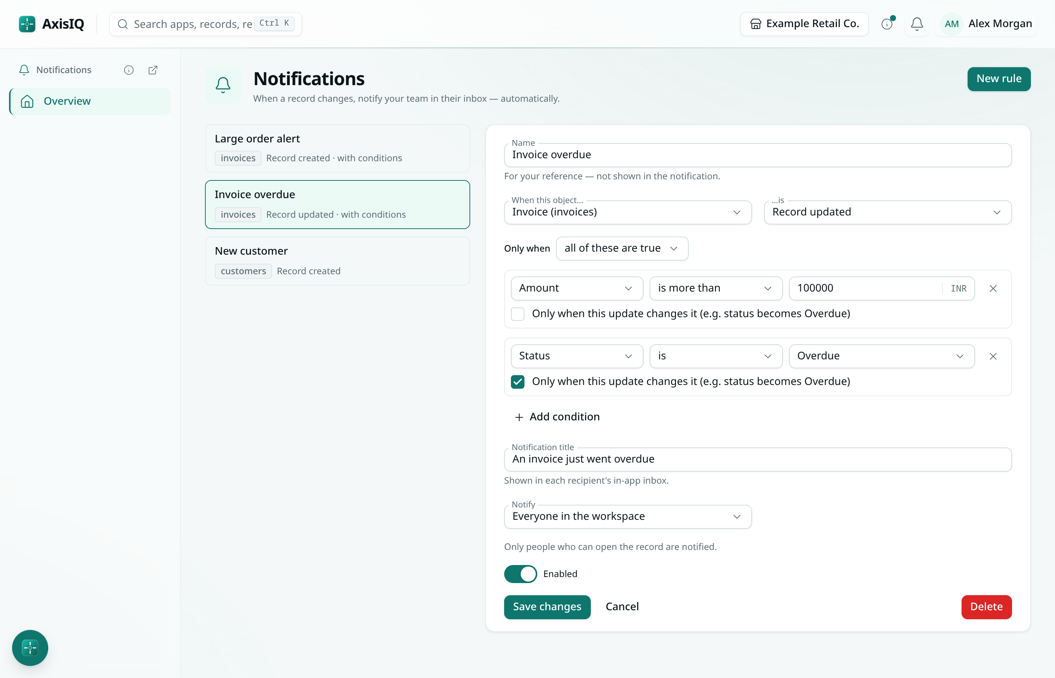Screen dimensions: 1055x678
Task: Focus the search apps and records box
Action: [205, 24]
